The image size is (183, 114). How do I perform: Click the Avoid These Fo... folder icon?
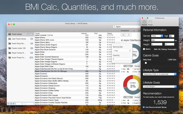click(10, 58)
